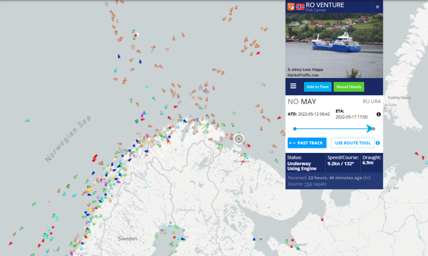Click the orange fish carrier type icon

pos(290,6)
